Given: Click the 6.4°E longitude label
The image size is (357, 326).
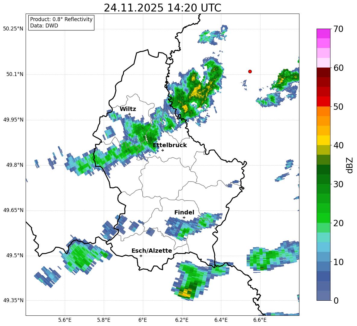Looking at the screenshot, I should click(221, 320).
